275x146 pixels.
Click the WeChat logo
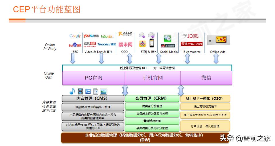pos(168,38)
